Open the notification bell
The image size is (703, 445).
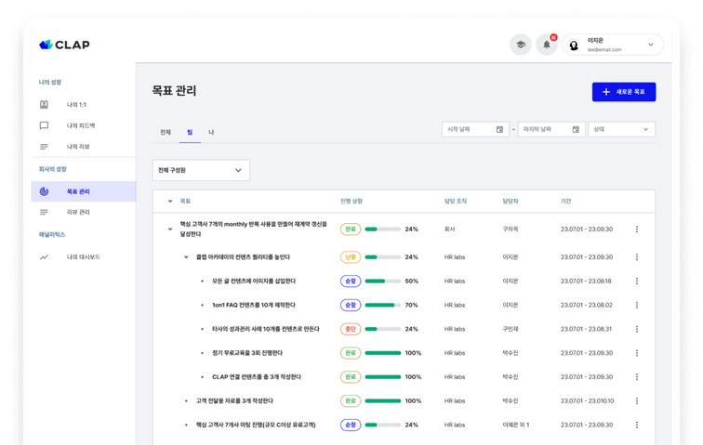click(x=547, y=45)
